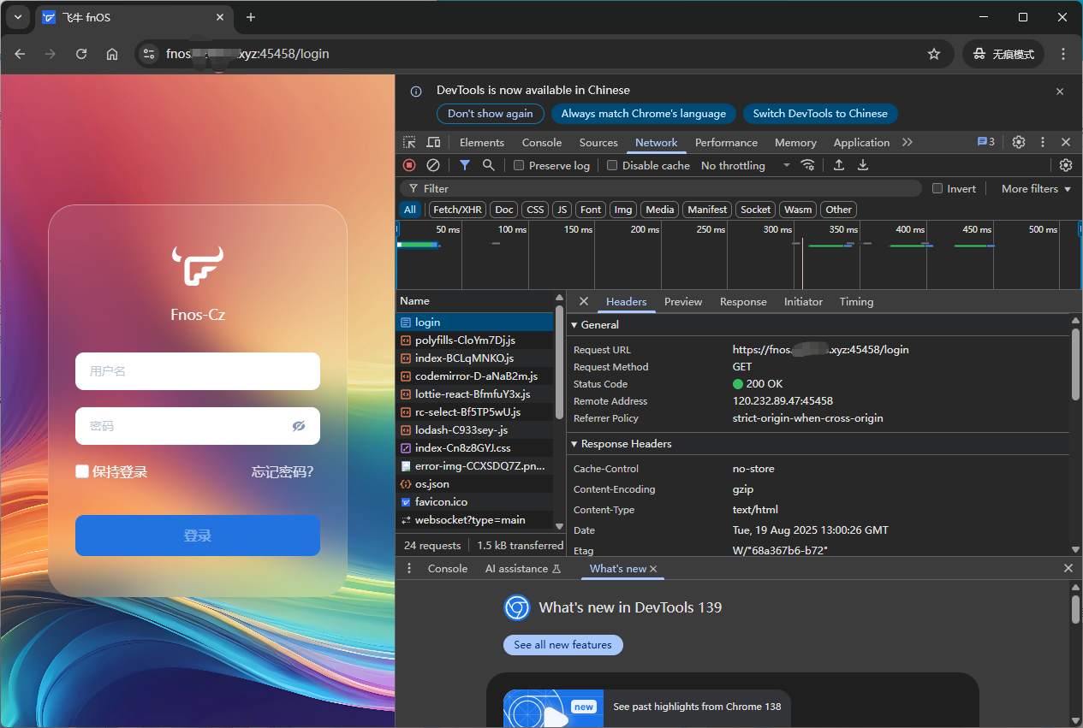The width and height of the screenshot is (1083, 728).
Task: Go back to the previous page
Action: tap(21, 54)
